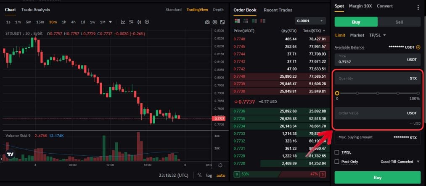Click the TradingView logo icon
The image size is (426, 186).
[x=10, y=154]
